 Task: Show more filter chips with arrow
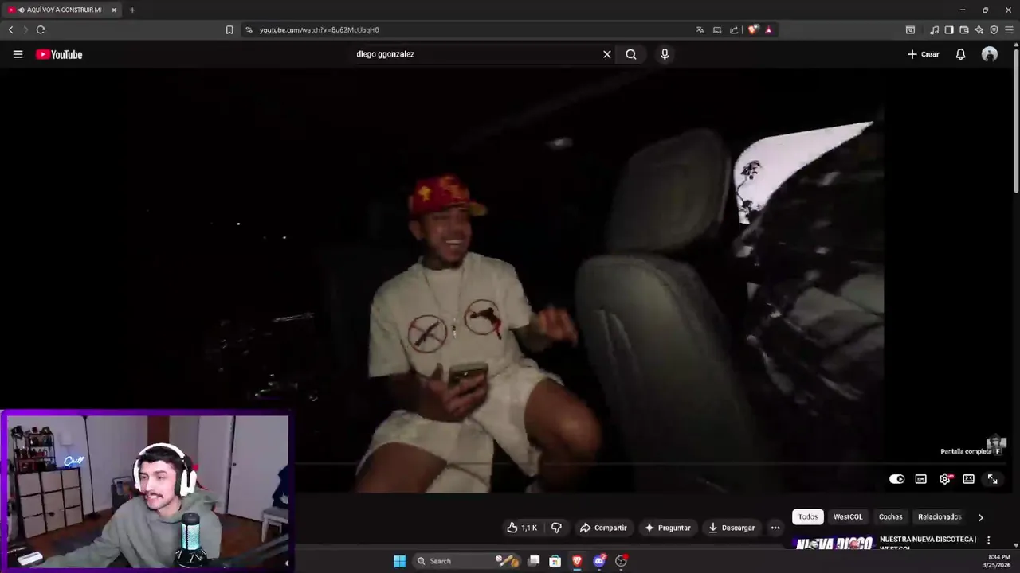point(981,517)
